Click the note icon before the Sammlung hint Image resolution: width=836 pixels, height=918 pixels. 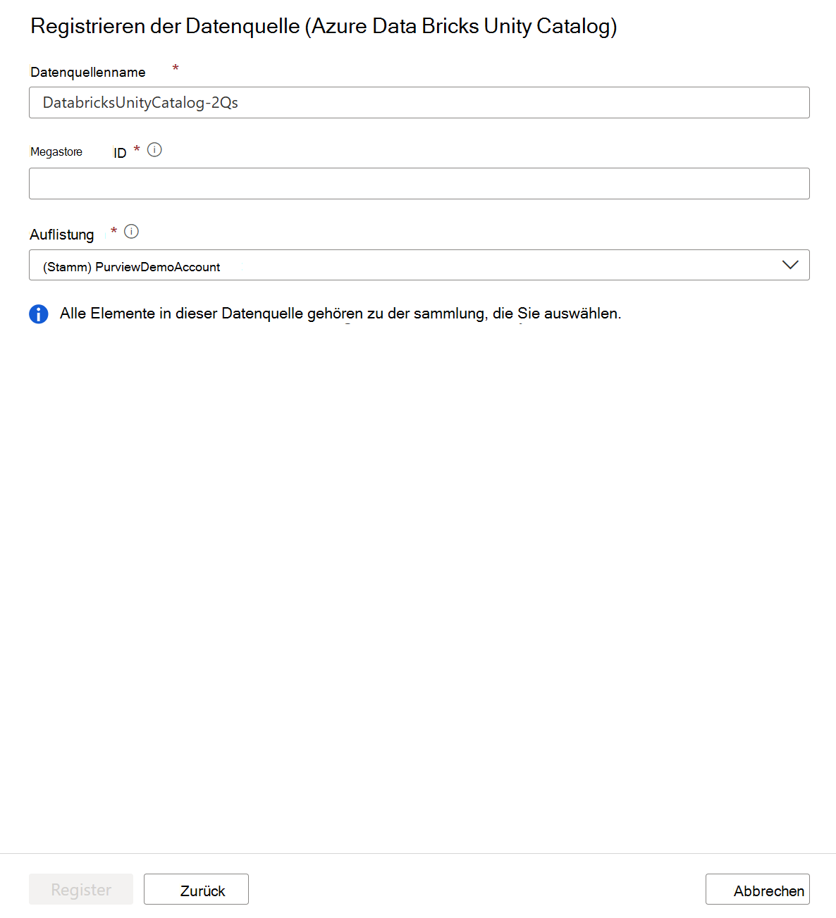click(x=39, y=314)
